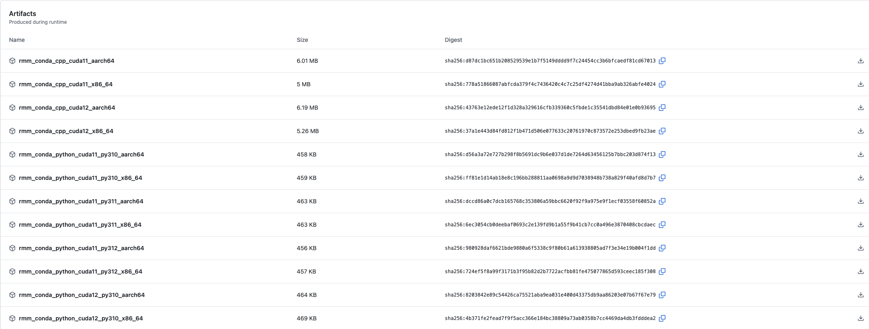
Task: Copy the rmm_conda_python_cuda11_py311_aarch64 digest
Action: 662,201
